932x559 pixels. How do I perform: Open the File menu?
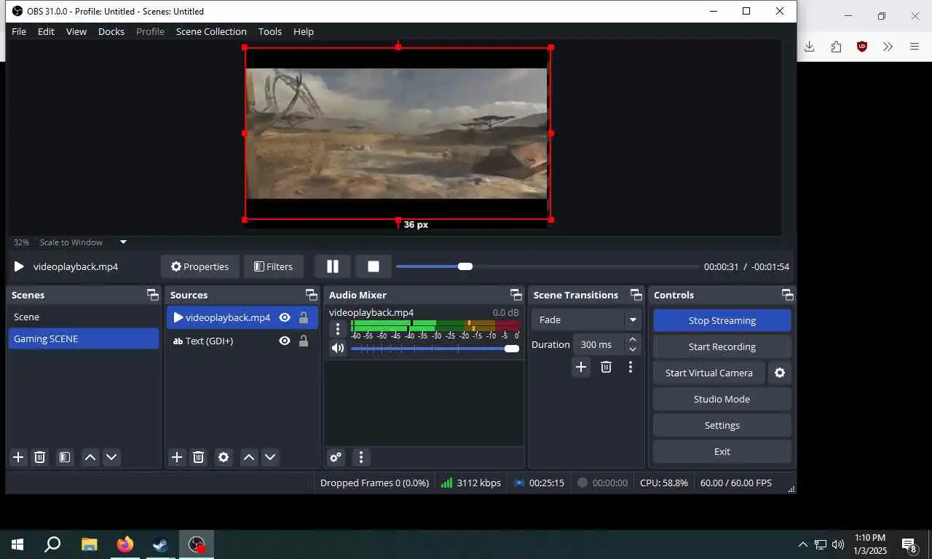[x=19, y=31]
